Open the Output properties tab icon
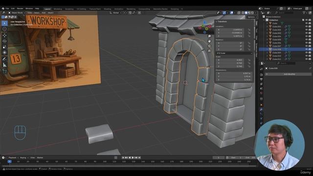This screenshot has height=176, width=313. click(261, 79)
